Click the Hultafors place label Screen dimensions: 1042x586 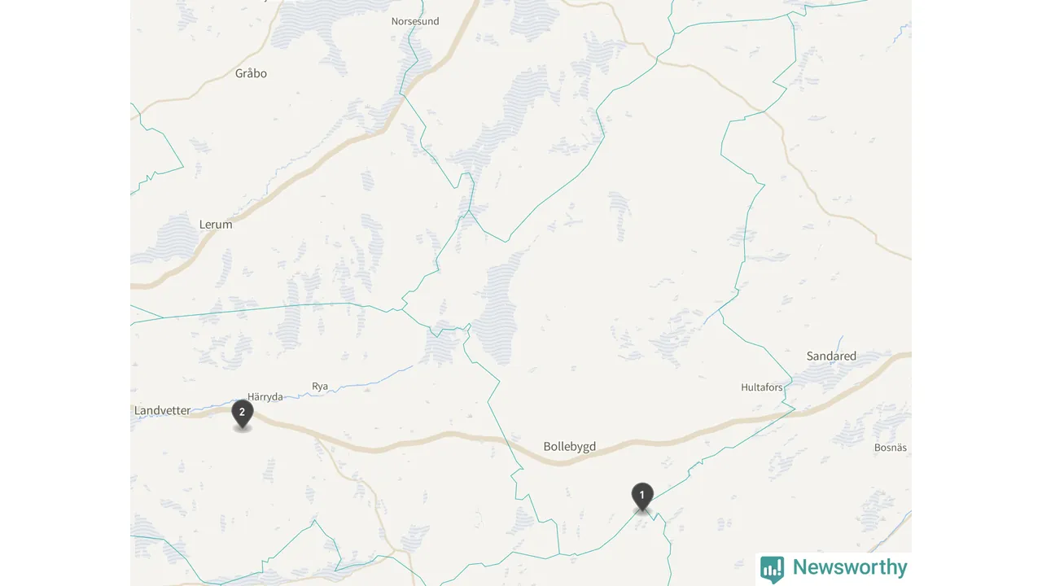coord(762,387)
